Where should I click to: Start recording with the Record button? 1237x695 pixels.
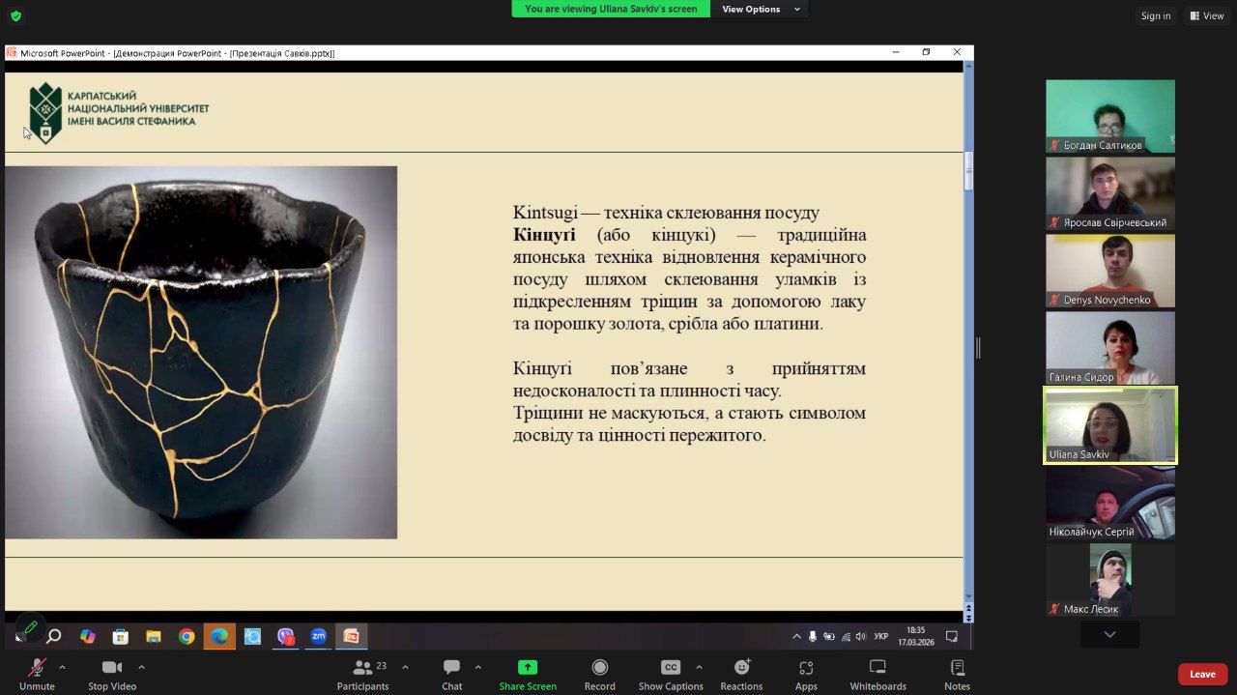(599, 668)
